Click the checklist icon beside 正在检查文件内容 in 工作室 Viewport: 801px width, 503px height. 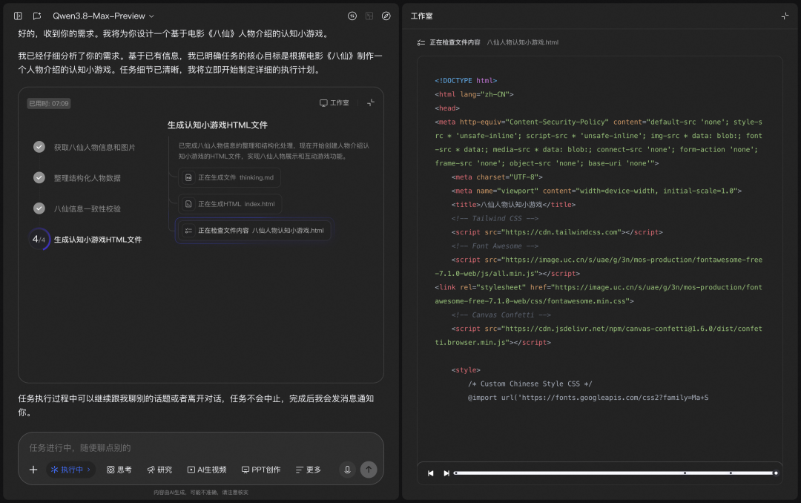[x=421, y=42]
